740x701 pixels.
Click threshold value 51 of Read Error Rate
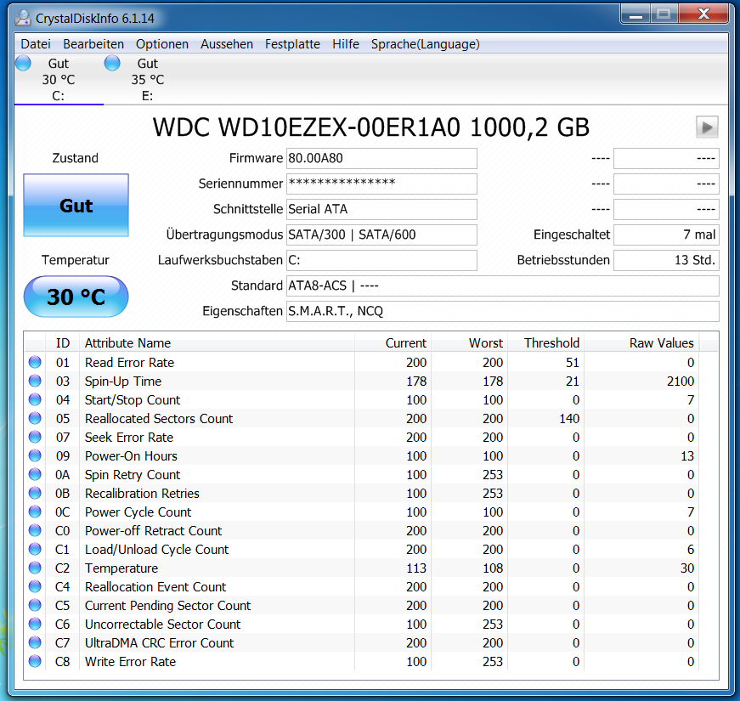click(x=573, y=363)
